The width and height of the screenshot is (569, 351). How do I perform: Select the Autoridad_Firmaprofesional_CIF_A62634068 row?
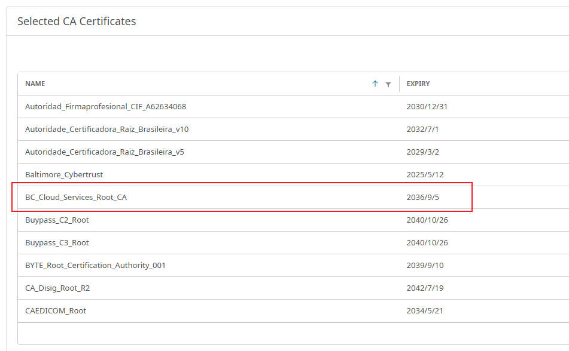pos(293,106)
